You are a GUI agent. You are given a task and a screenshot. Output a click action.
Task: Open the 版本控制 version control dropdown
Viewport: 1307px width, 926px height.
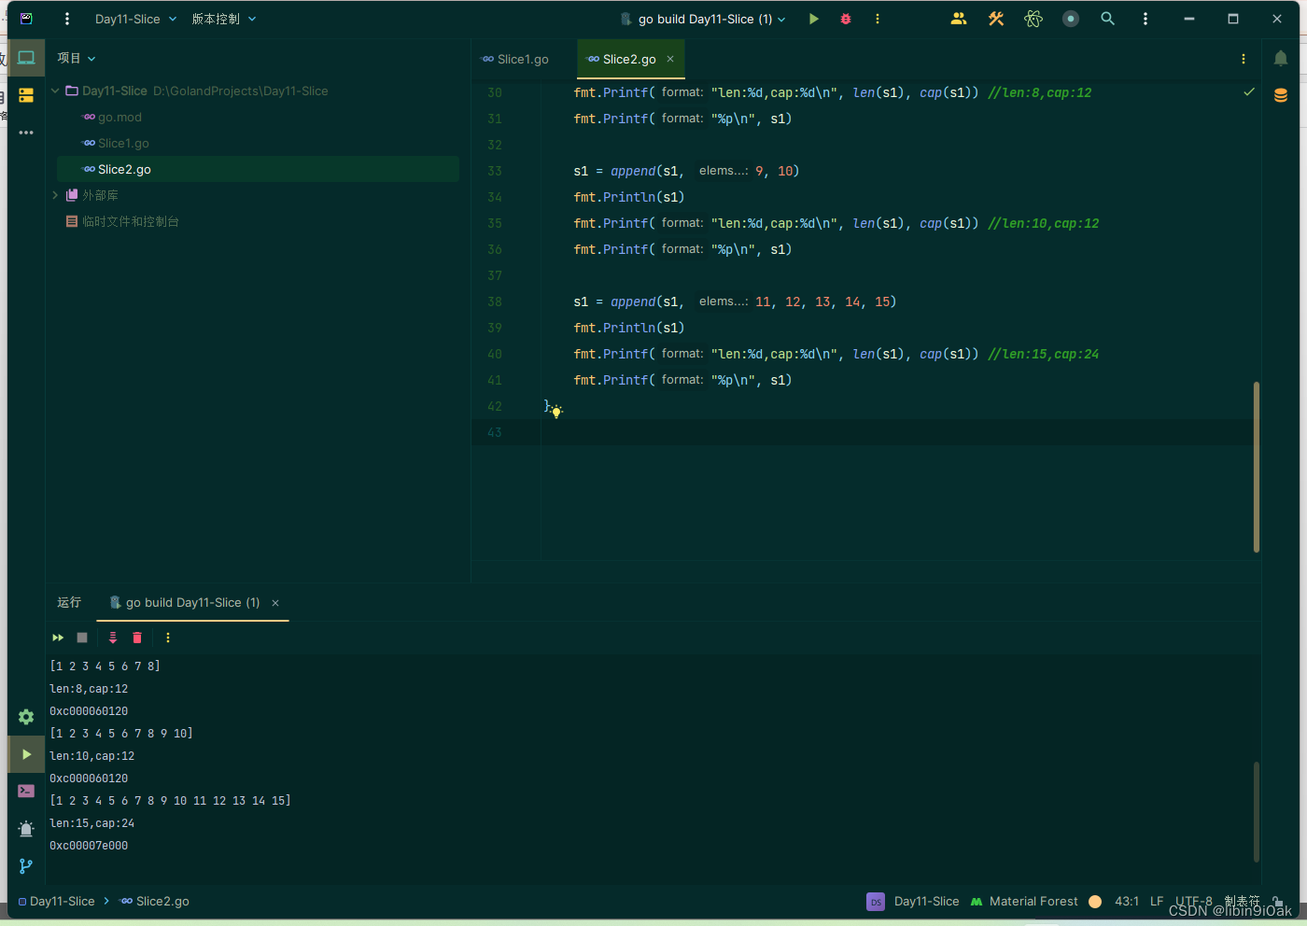pos(224,19)
